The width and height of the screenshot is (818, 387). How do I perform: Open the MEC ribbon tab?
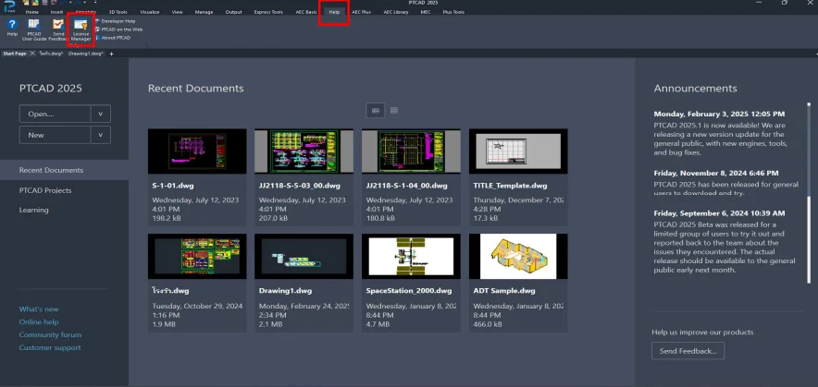tap(426, 11)
